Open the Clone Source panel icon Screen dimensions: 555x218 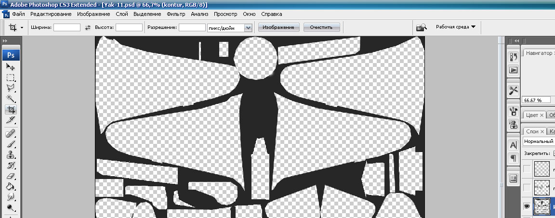(513, 124)
